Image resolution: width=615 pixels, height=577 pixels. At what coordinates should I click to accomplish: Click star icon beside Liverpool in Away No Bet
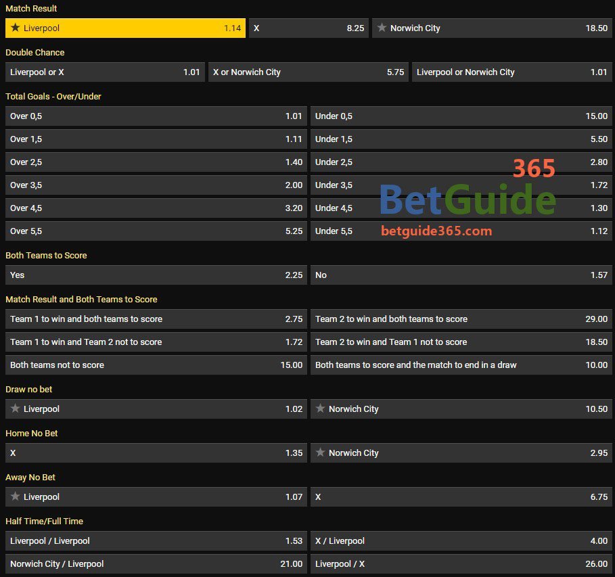pyautogui.click(x=16, y=497)
